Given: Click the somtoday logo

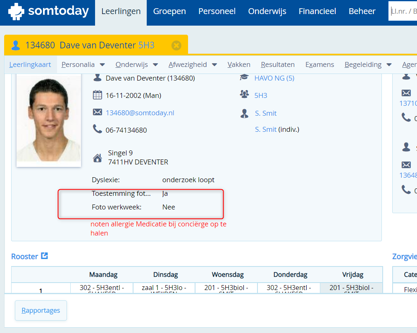Looking at the screenshot, I should click(x=48, y=11).
